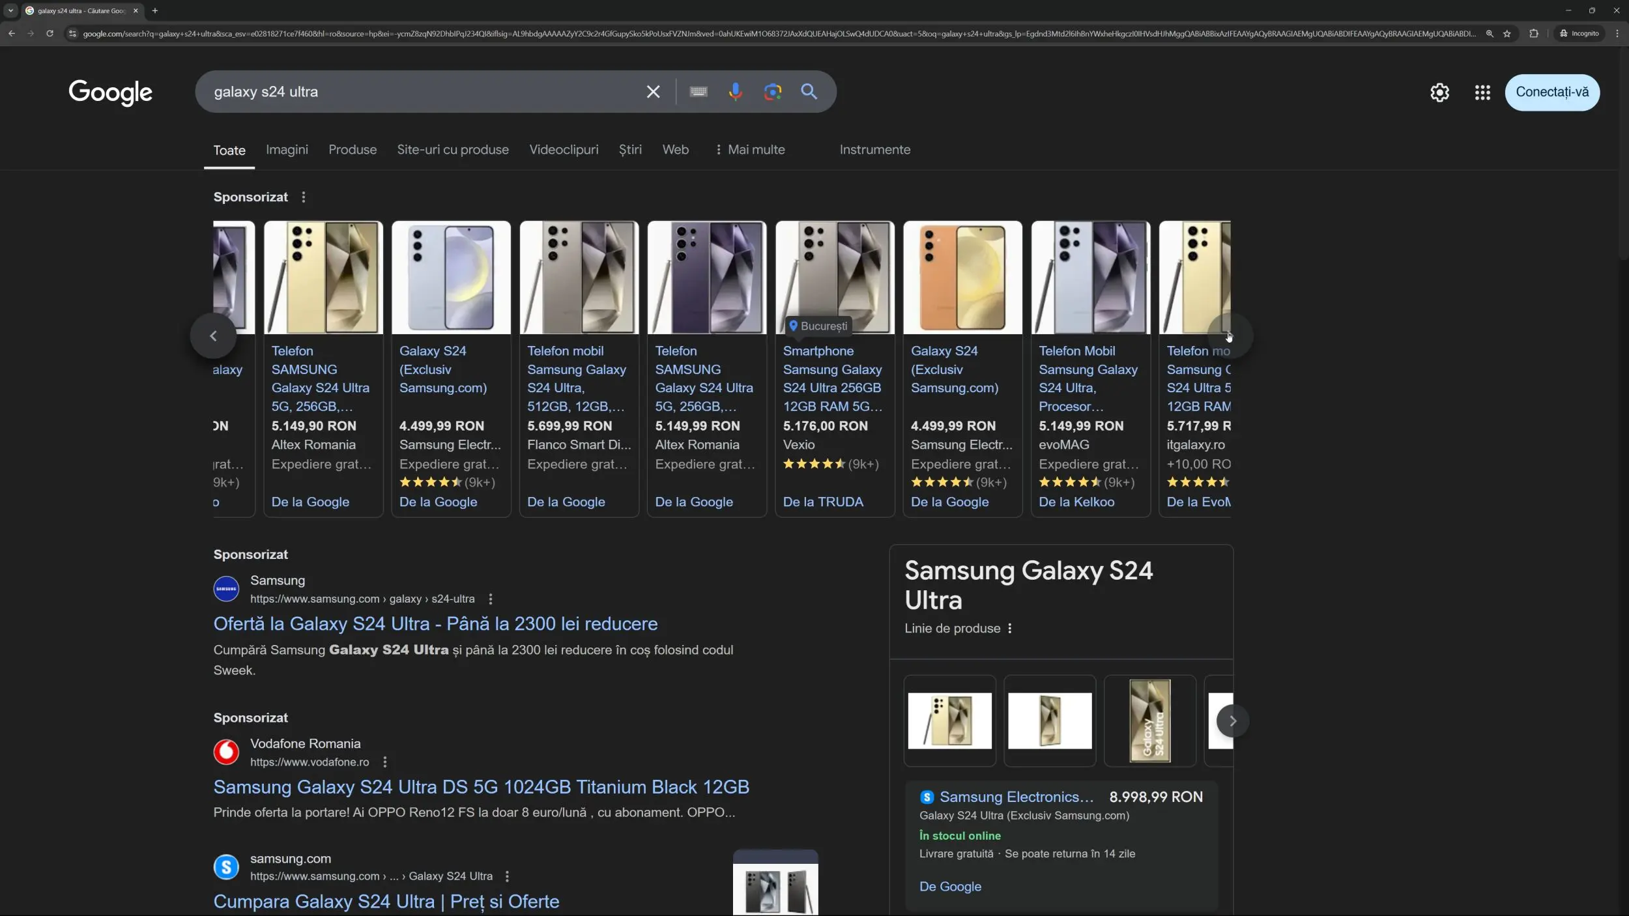The width and height of the screenshot is (1629, 916).
Task: Submit search with the magnifier icon
Action: [x=809, y=92]
